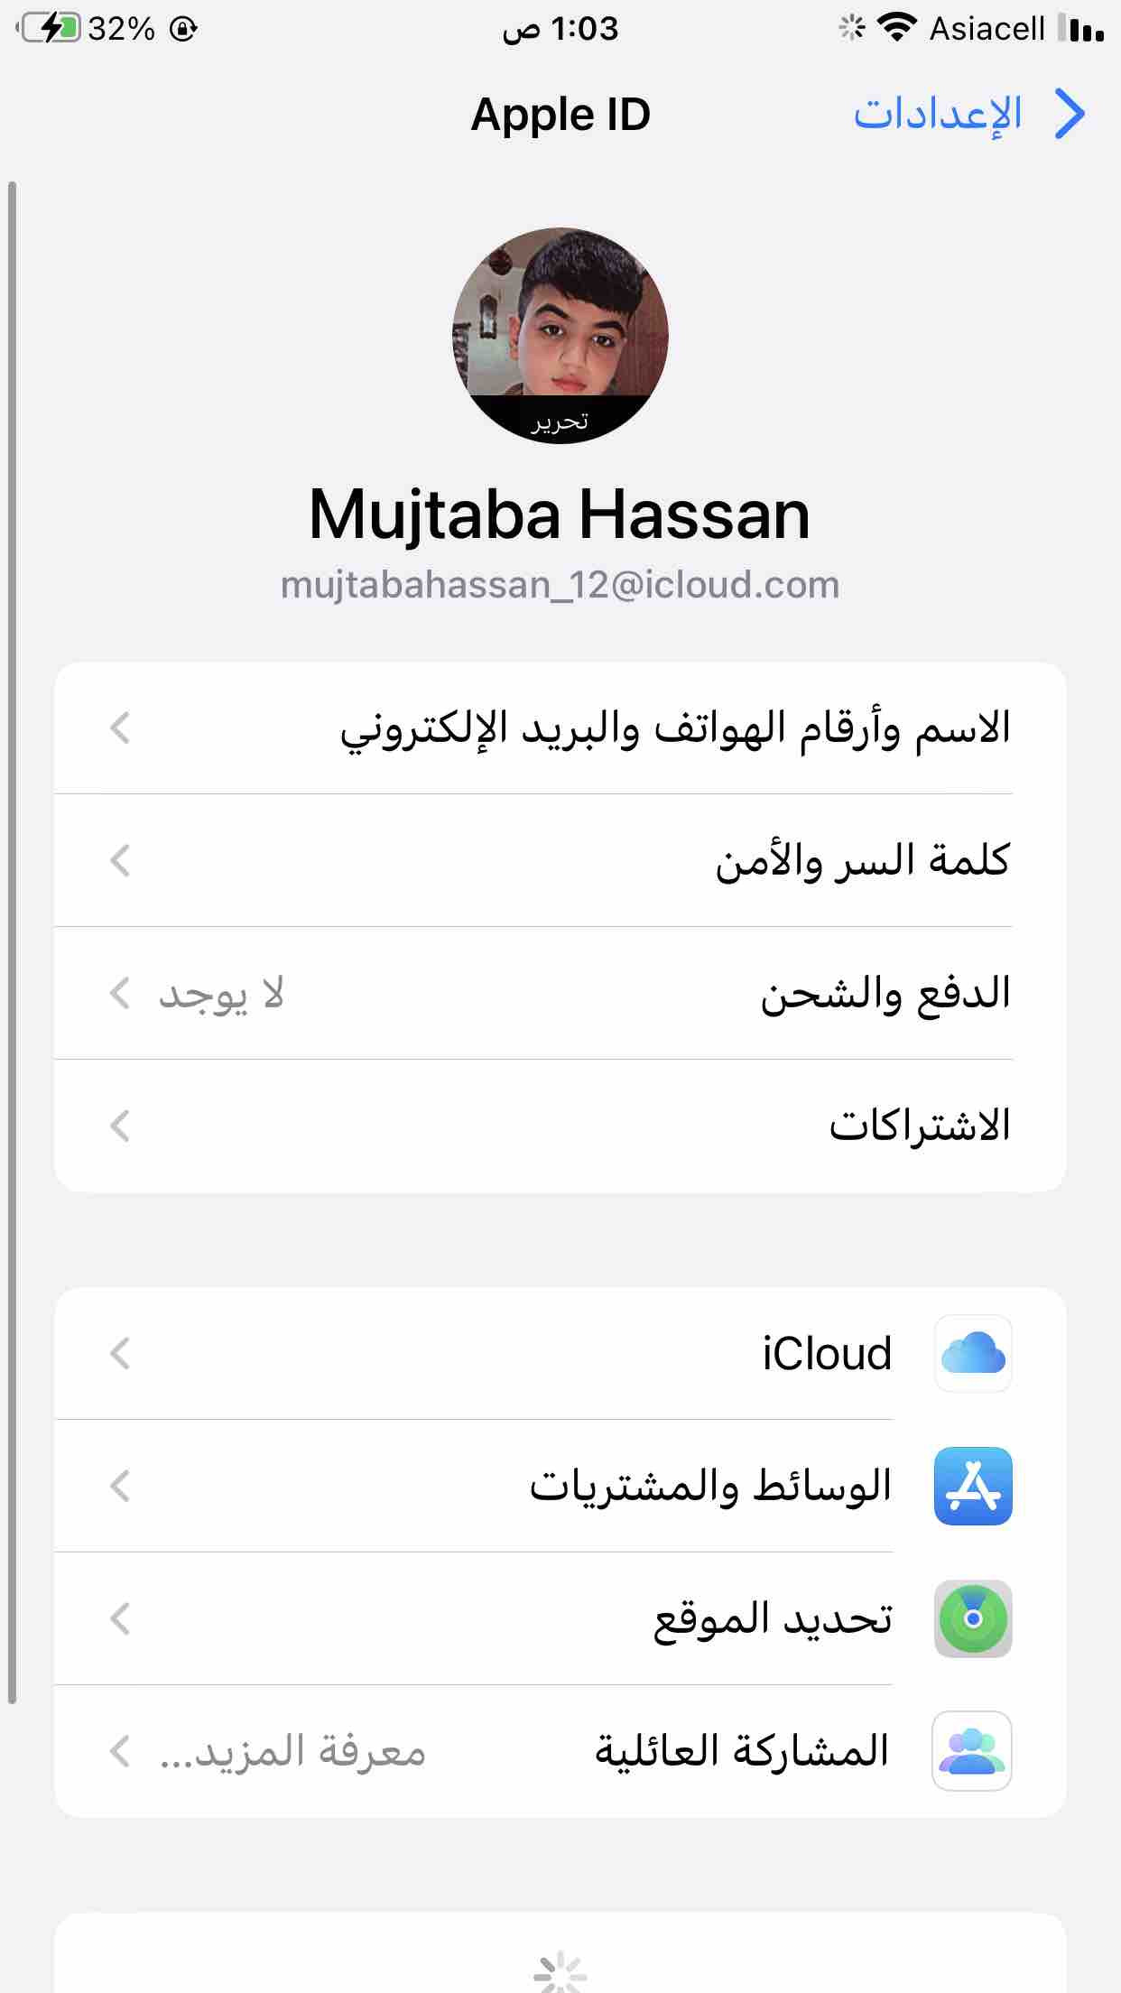Viewport: 1121px width, 1993px height.
Task: Tap تحرير to edit the profile photo
Action: (560, 422)
